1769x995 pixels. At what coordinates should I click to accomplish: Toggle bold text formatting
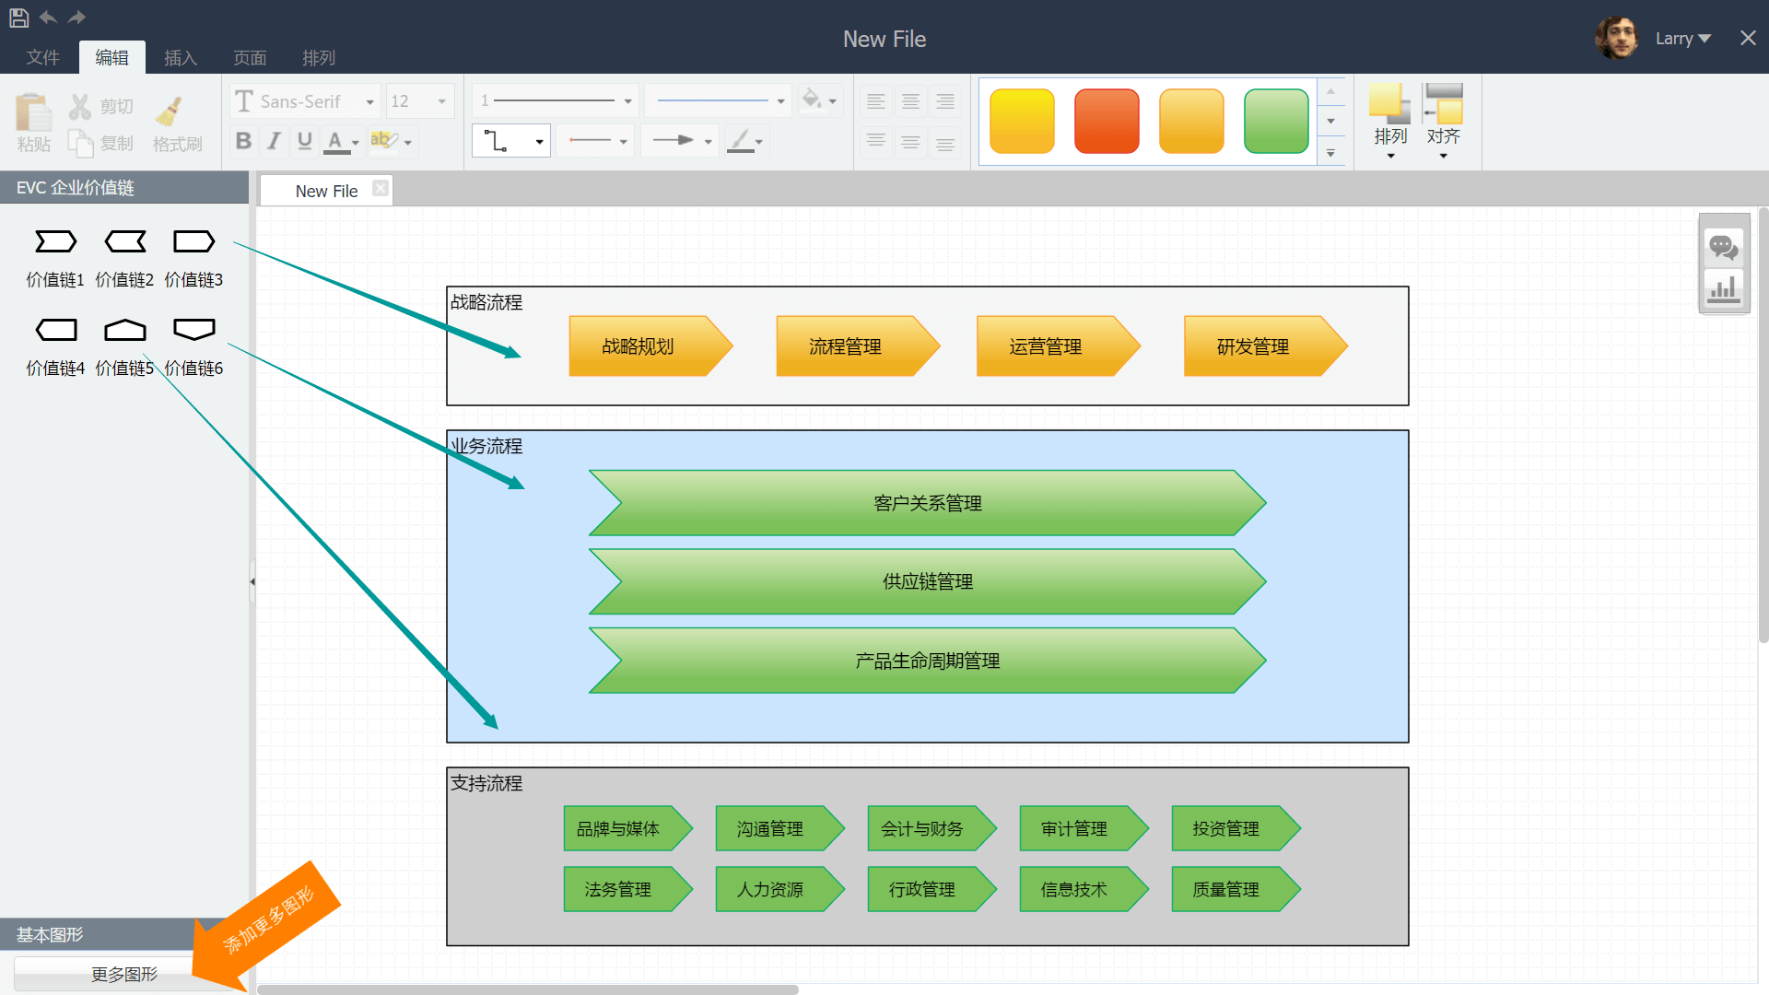[243, 141]
